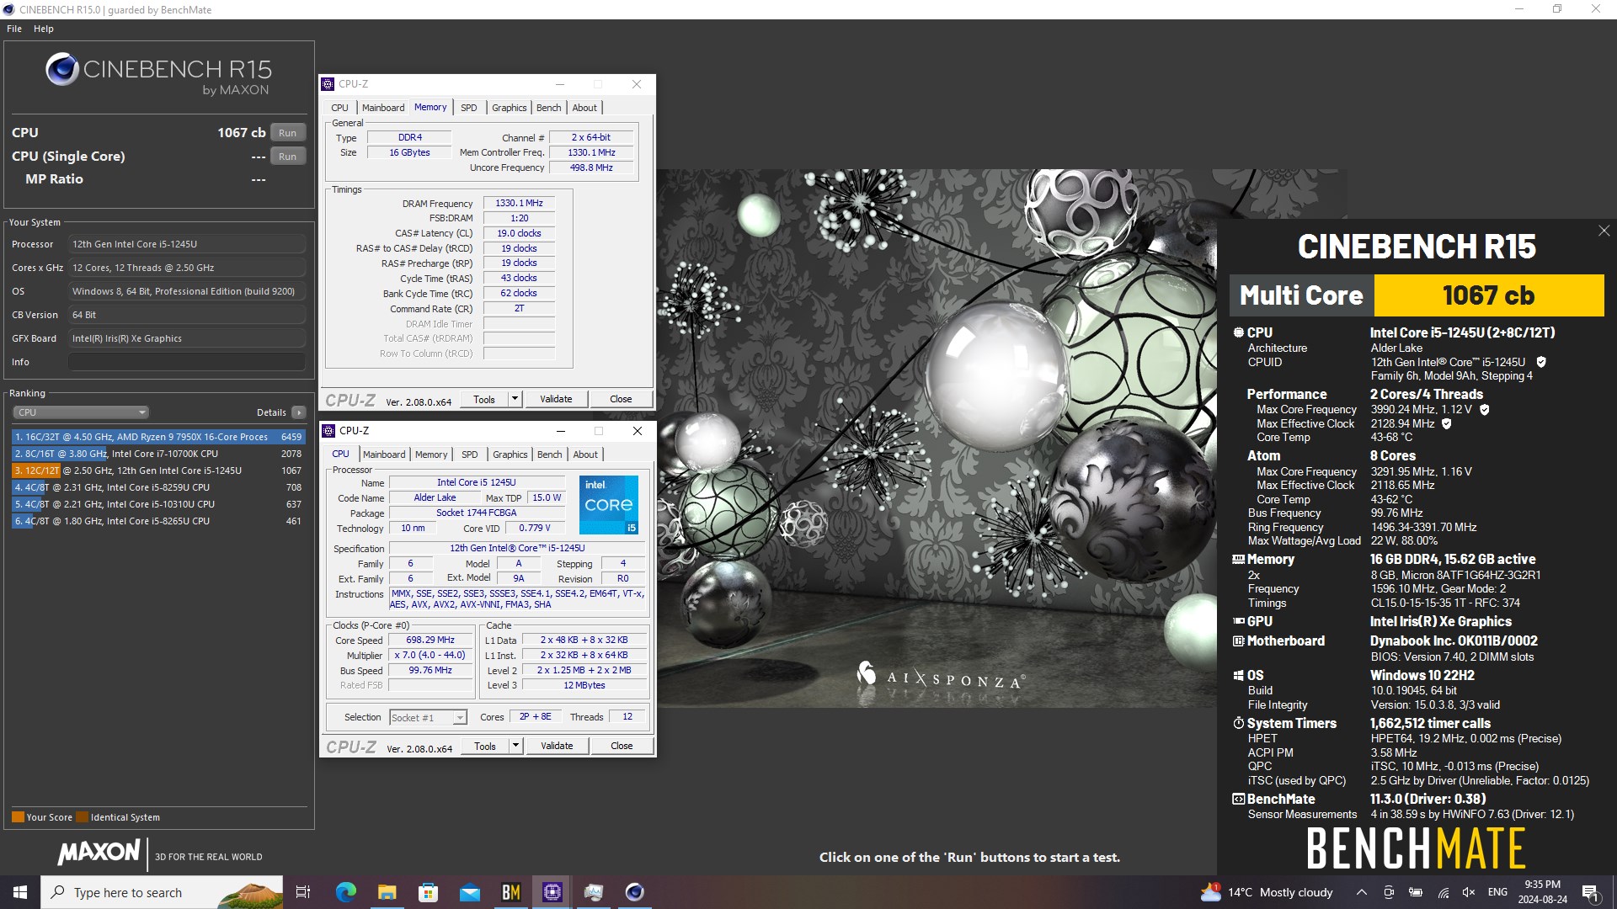Expand Tools dropdown arrow in lower CPU-Z window
The width and height of the screenshot is (1617, 909).
(x=516, y=747)
